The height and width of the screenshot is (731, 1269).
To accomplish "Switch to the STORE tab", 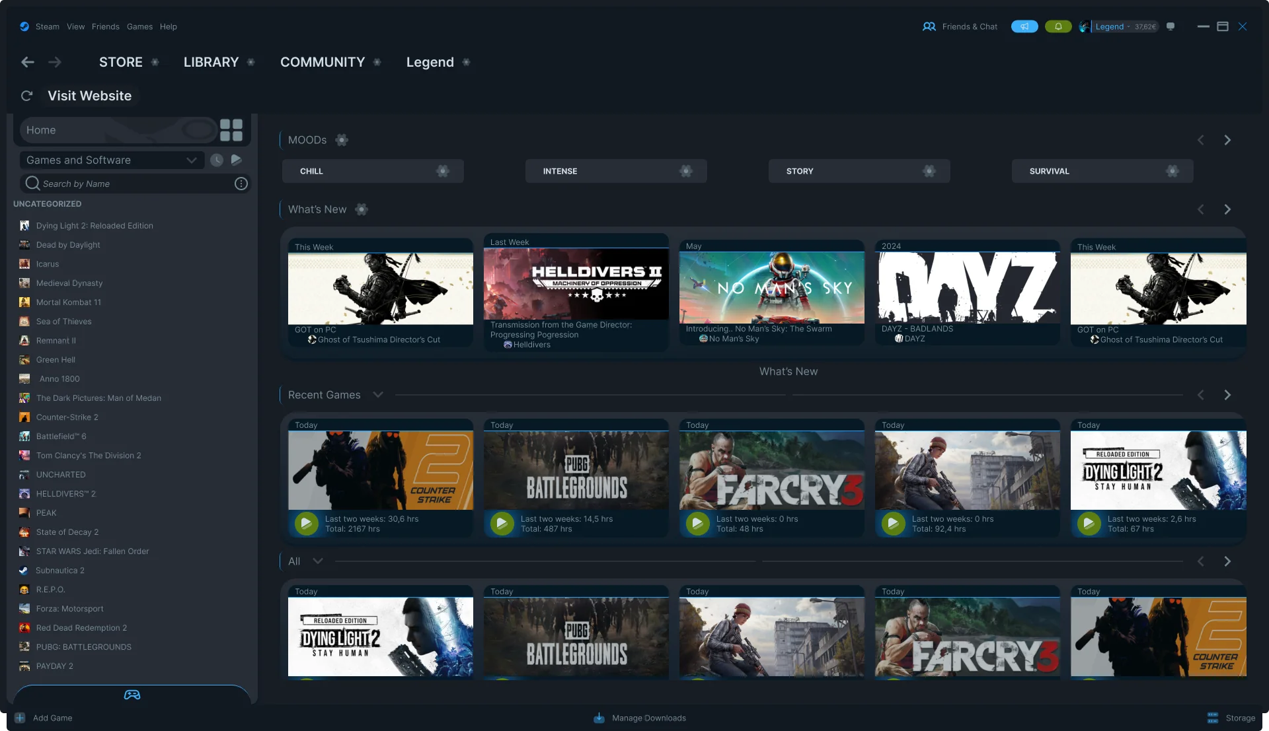I will tap(121, 62).
